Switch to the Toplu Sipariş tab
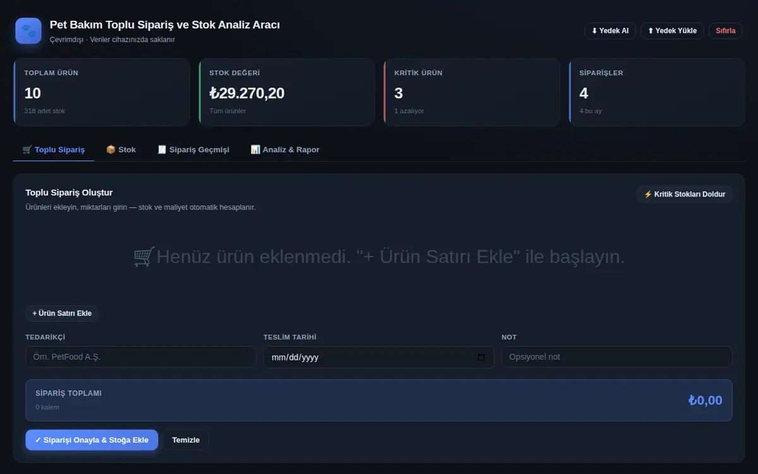Viewport: 758px width, 474px height. tap(54, 150)
